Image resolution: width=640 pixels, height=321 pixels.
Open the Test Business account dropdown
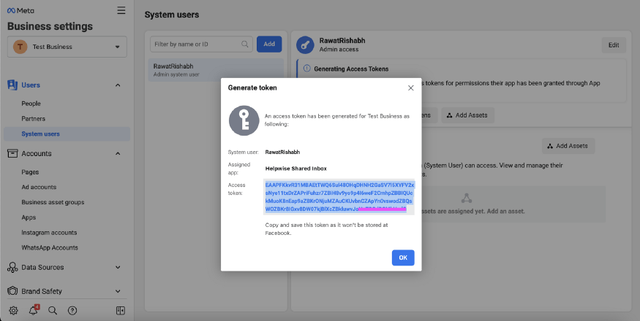pos(67,47)
